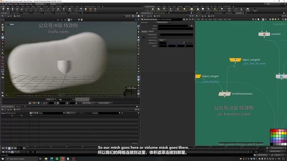Adjust the Attribute Size slider handle
This screenshot has height=161, width=287.
(x=184, y=43)
